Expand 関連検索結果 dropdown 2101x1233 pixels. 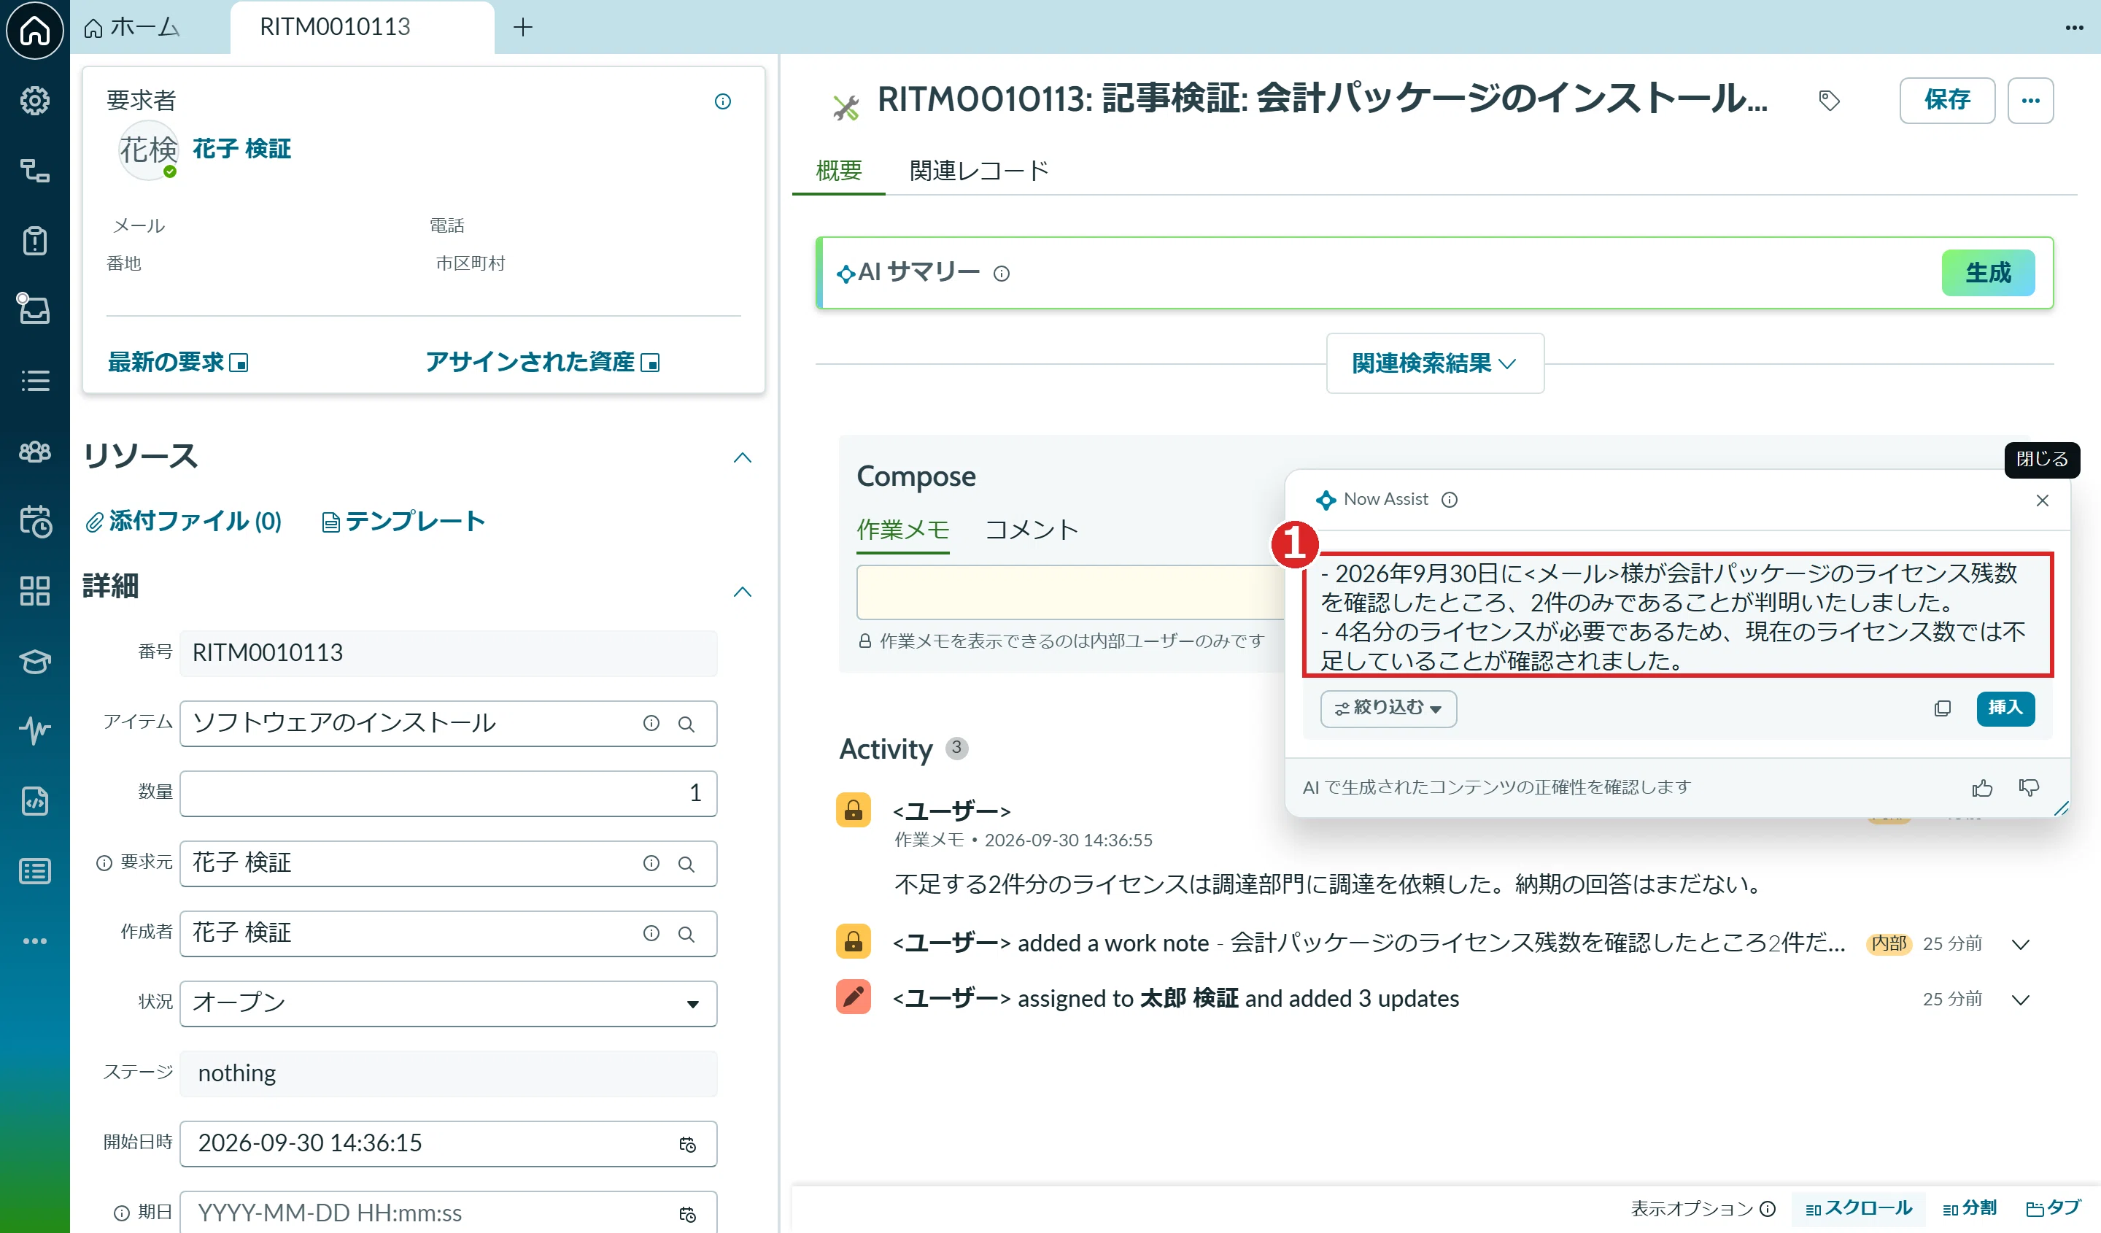[1435, 363]
